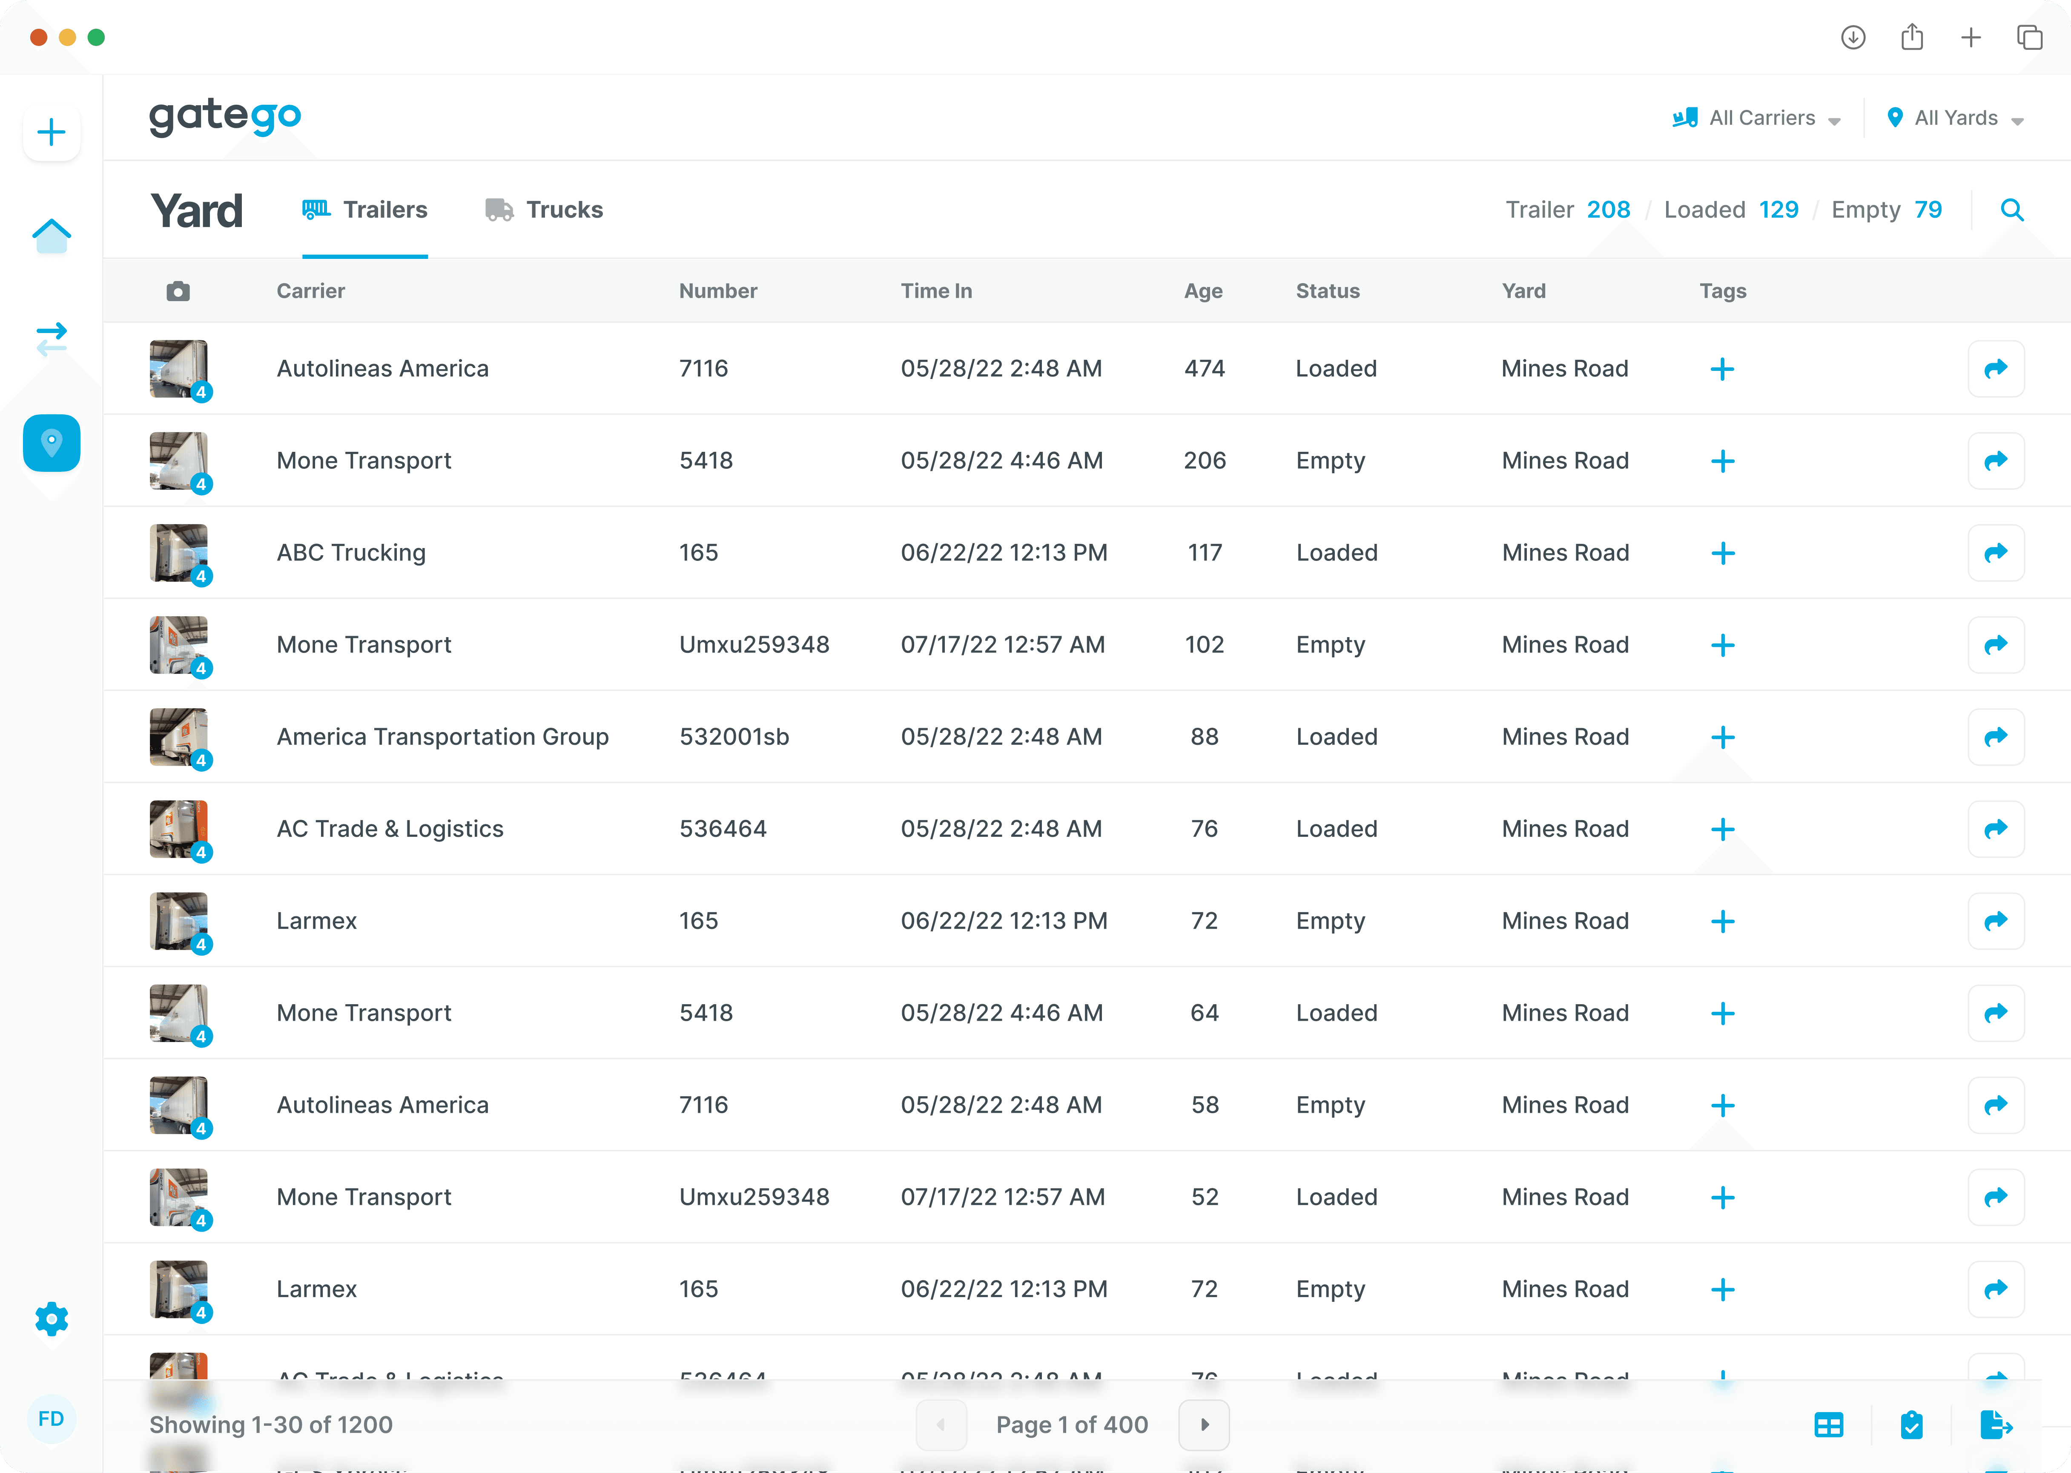This screenshot has width=2071, height=1473.
Task: Click the browser download icon
Action: pyautogui.click(x=1853, y=37)
